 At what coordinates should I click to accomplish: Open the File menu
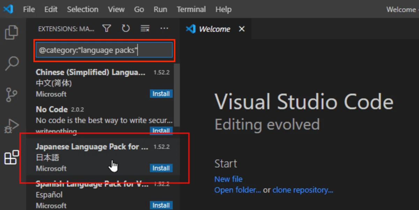(x=29, y=9)
